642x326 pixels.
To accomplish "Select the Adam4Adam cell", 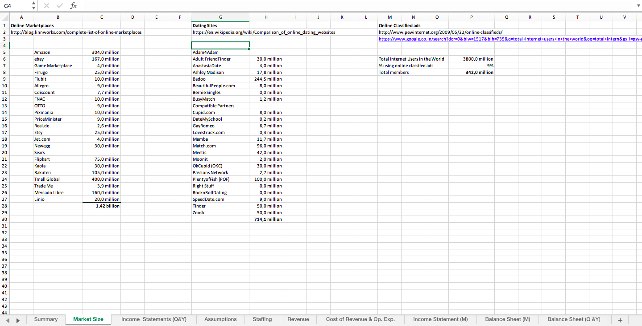I will (x=220, y=52).
